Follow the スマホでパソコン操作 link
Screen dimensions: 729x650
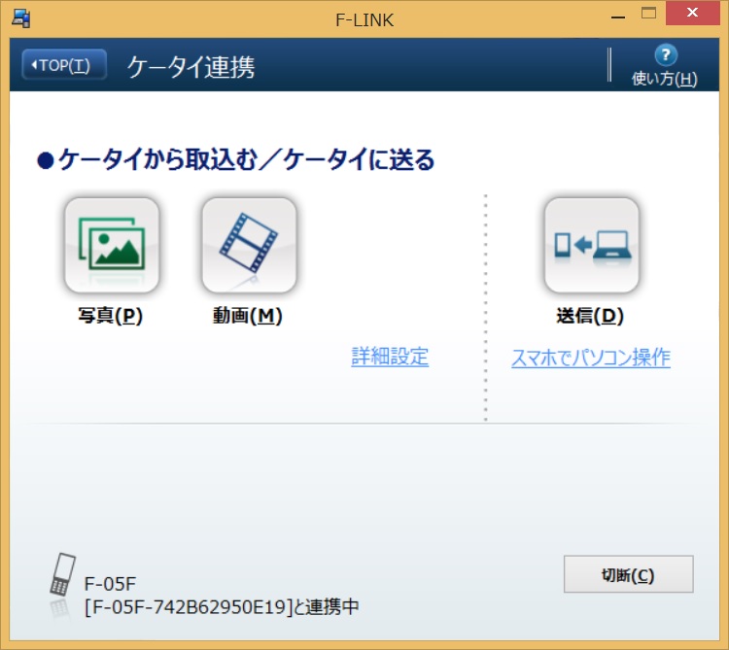[x=591, y=358]
